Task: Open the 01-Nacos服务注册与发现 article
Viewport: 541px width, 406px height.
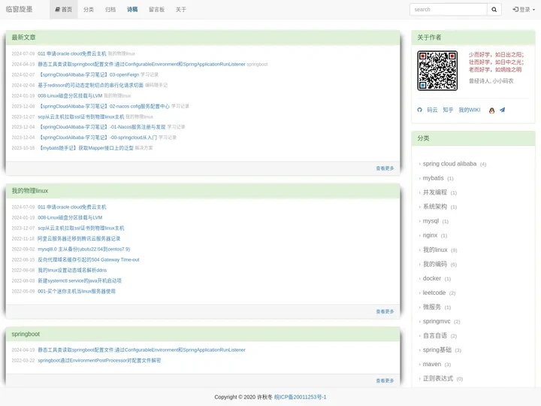Action: [101, 127]
